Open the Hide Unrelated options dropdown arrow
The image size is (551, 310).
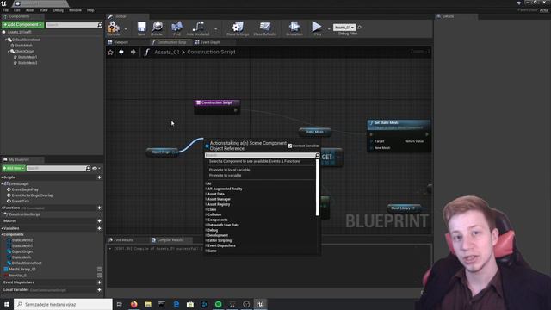click(x=215, y=29)
